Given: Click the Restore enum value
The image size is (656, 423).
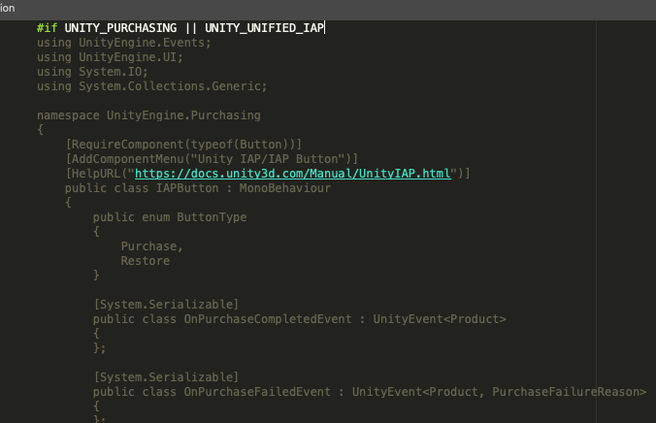Looking at the screenshot, I should pyautogui.click(x=146, y=261).
